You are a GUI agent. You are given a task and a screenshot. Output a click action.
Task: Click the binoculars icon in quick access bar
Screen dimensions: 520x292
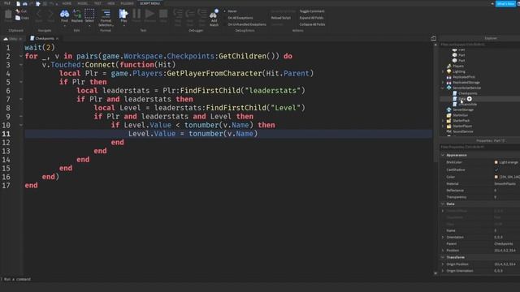tap(25, 3)
